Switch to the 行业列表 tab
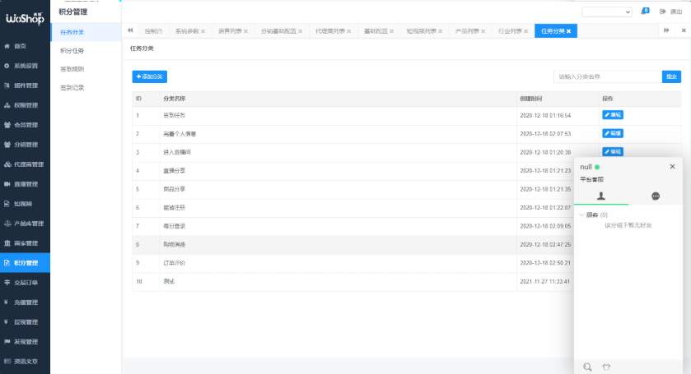 tap(510, 31)
